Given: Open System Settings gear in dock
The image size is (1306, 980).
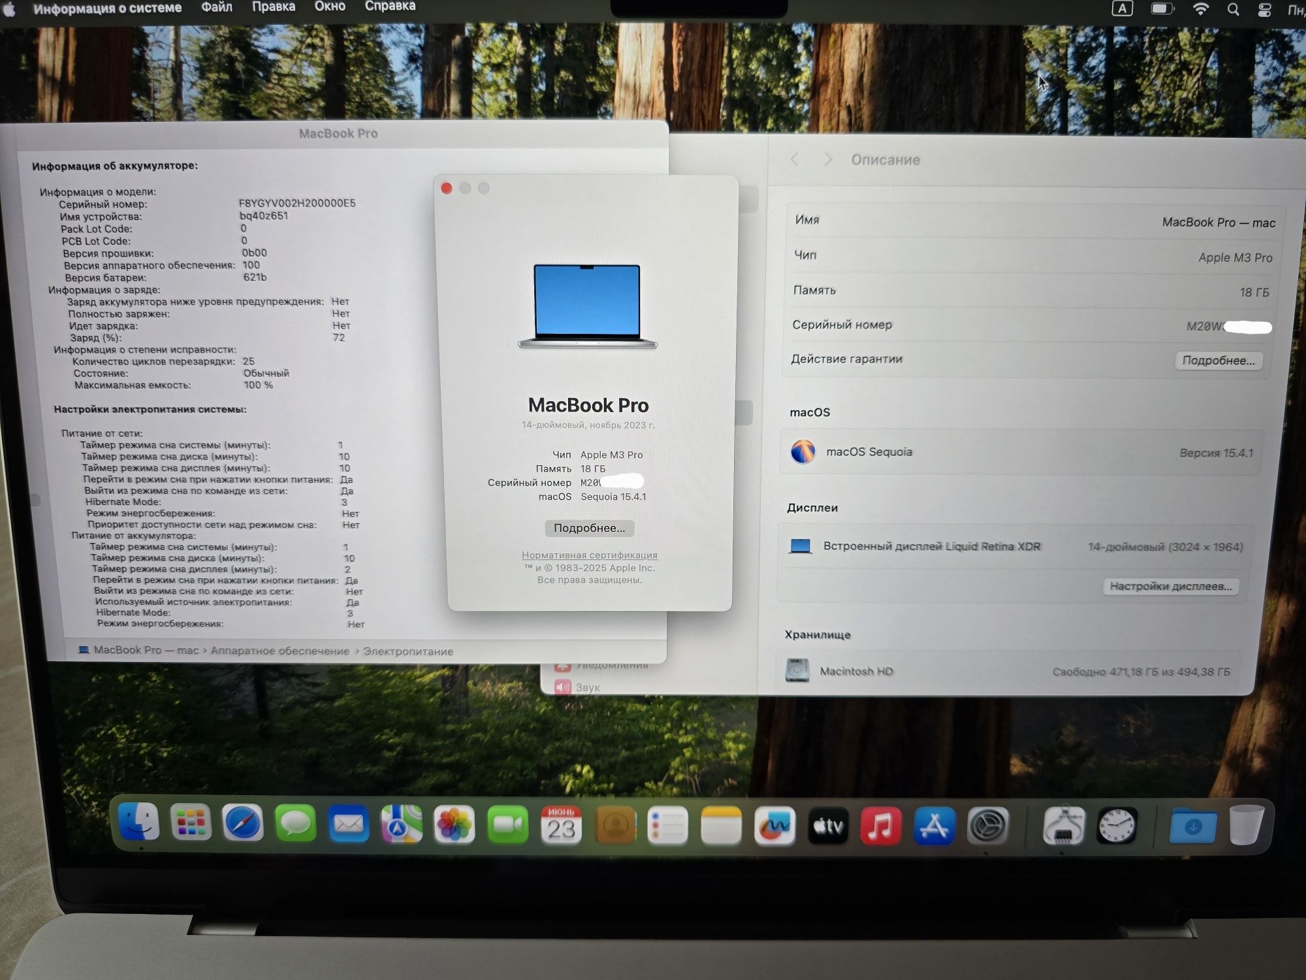Looking at the screenshot, I should (987, 826).
